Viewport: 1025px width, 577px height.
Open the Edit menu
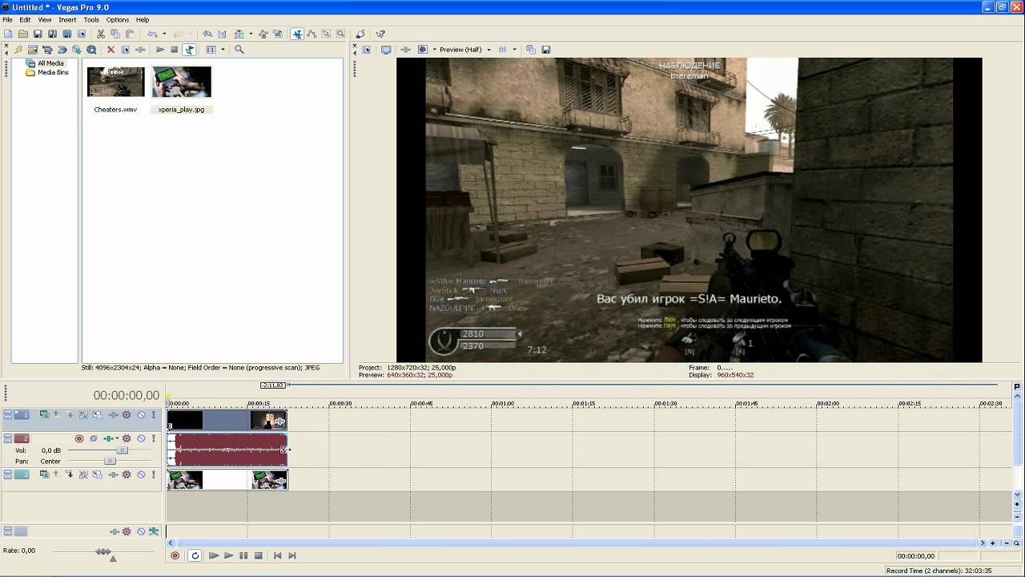click(x=25, y=19)
